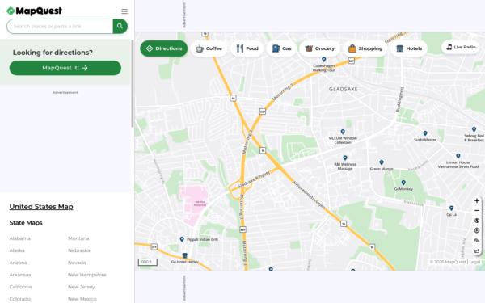Click the left sidebar scrollbar
The image size is (485, 303).
[x=133, y=83]
